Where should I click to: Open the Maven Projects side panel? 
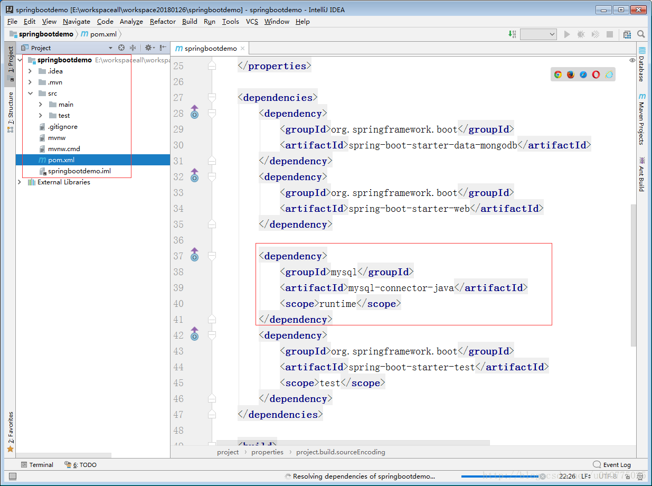[x=641, y=119]
